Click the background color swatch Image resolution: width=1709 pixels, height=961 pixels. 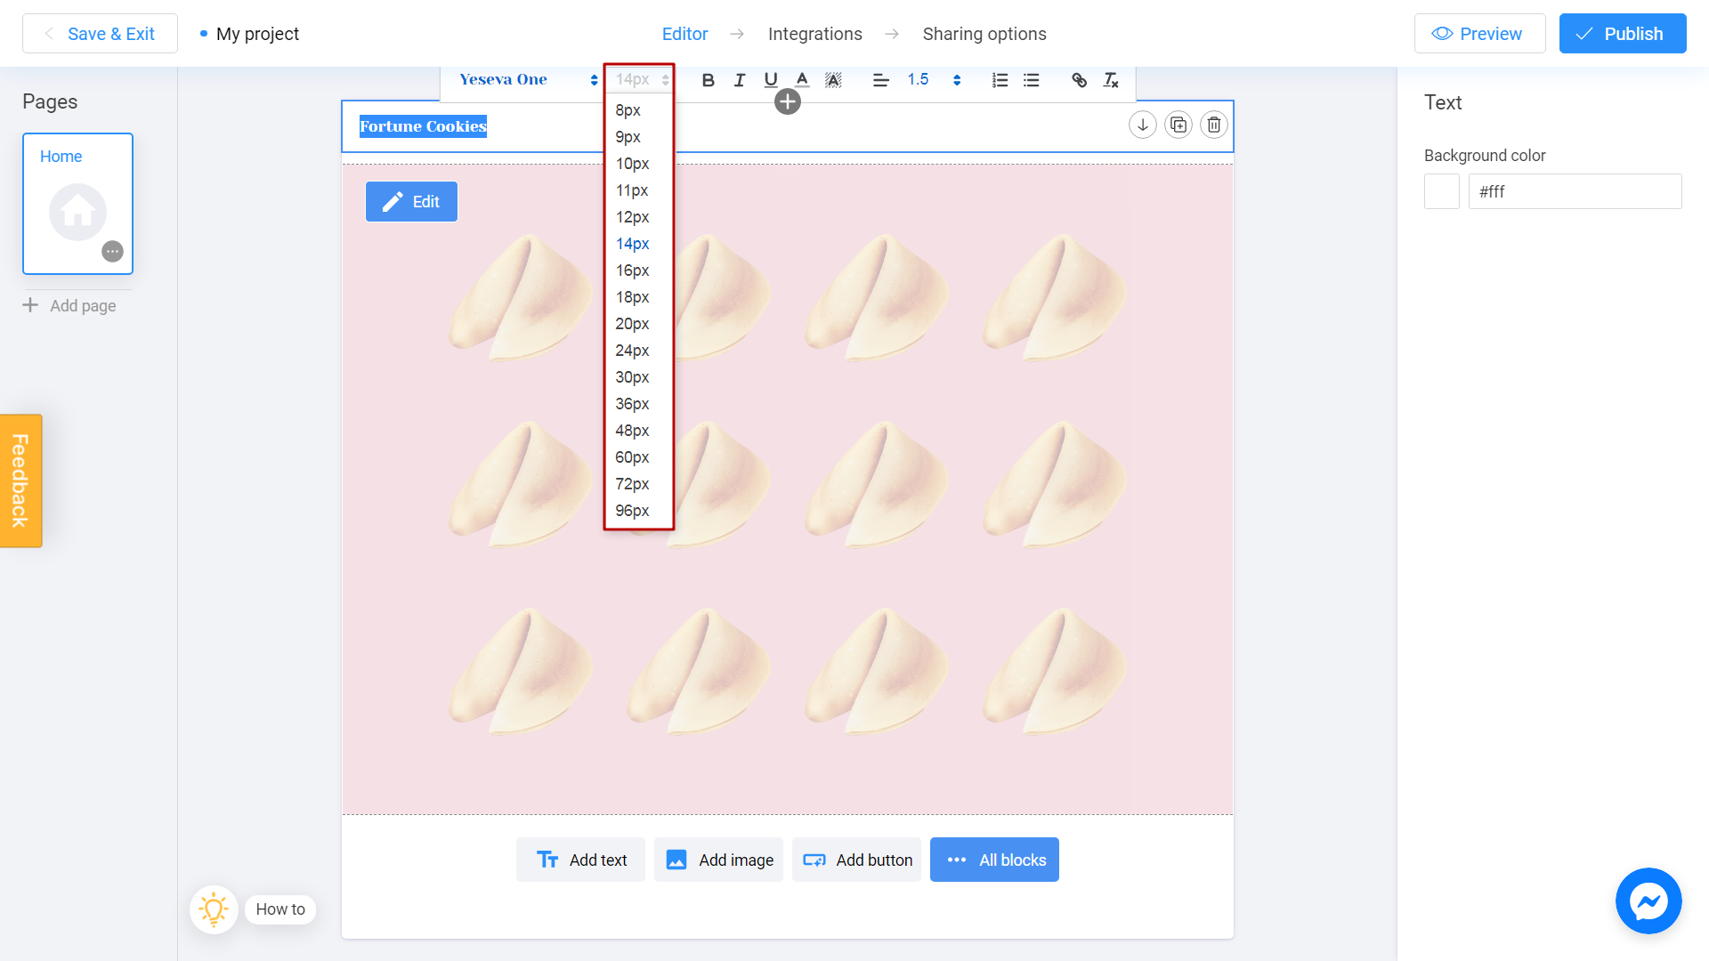(1441, 190)
